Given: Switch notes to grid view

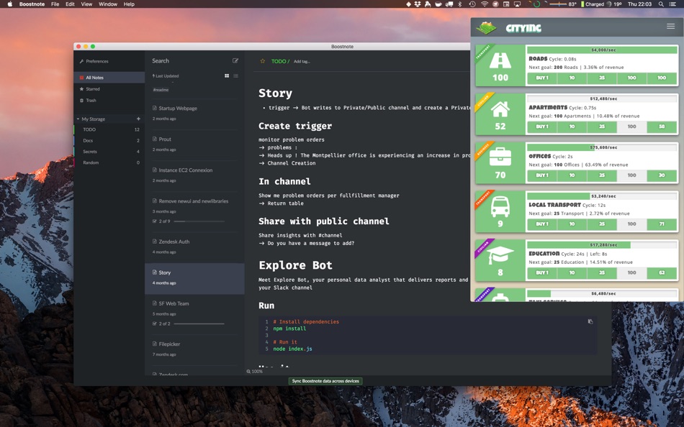Looking at the screenshot, I should (227, 75).
